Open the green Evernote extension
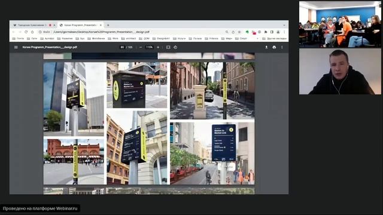The image size is (383, 215). click(x=247, y=32)
